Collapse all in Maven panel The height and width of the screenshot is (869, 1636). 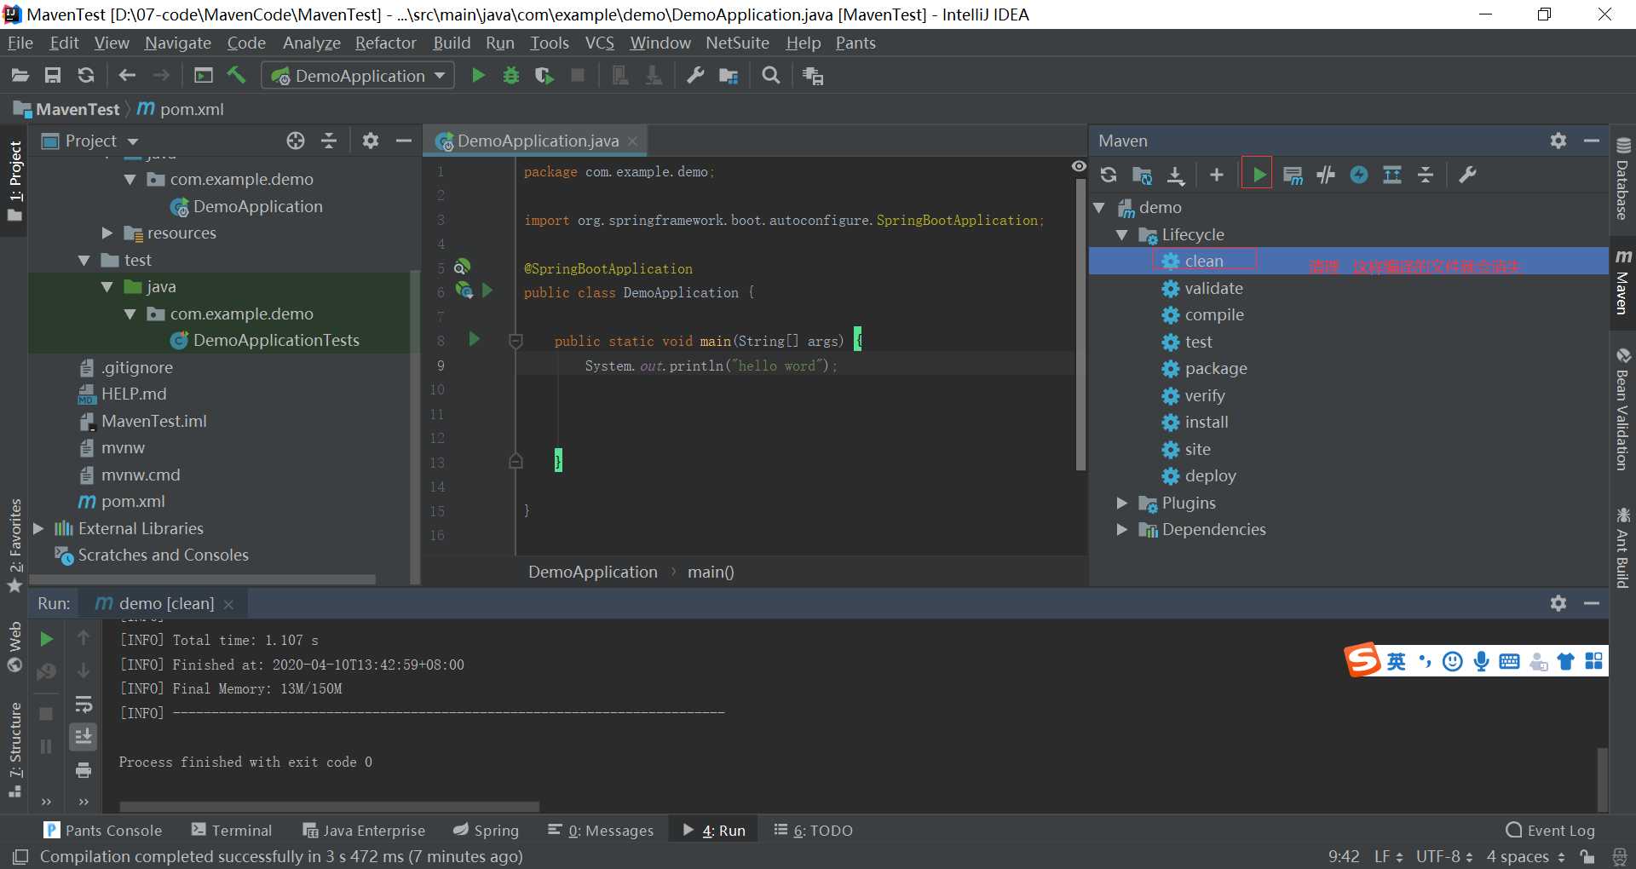point(1426,175)
